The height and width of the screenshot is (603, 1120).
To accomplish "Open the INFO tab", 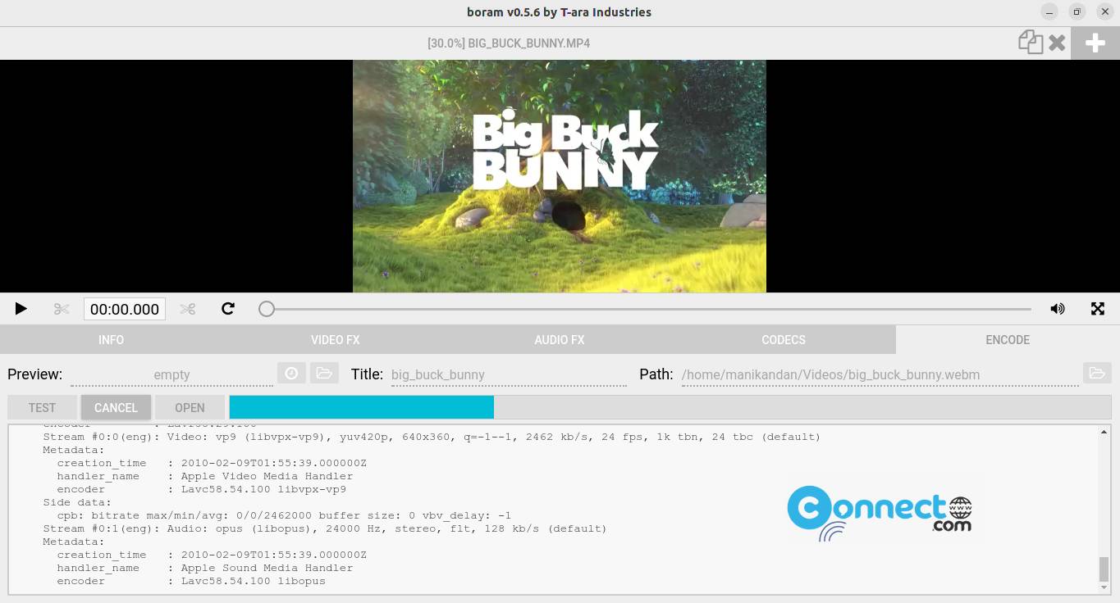I will (x=112, y=339).
